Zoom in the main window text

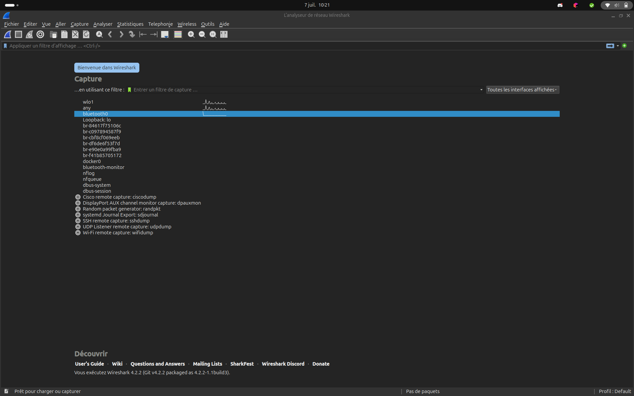click(191, 34)
